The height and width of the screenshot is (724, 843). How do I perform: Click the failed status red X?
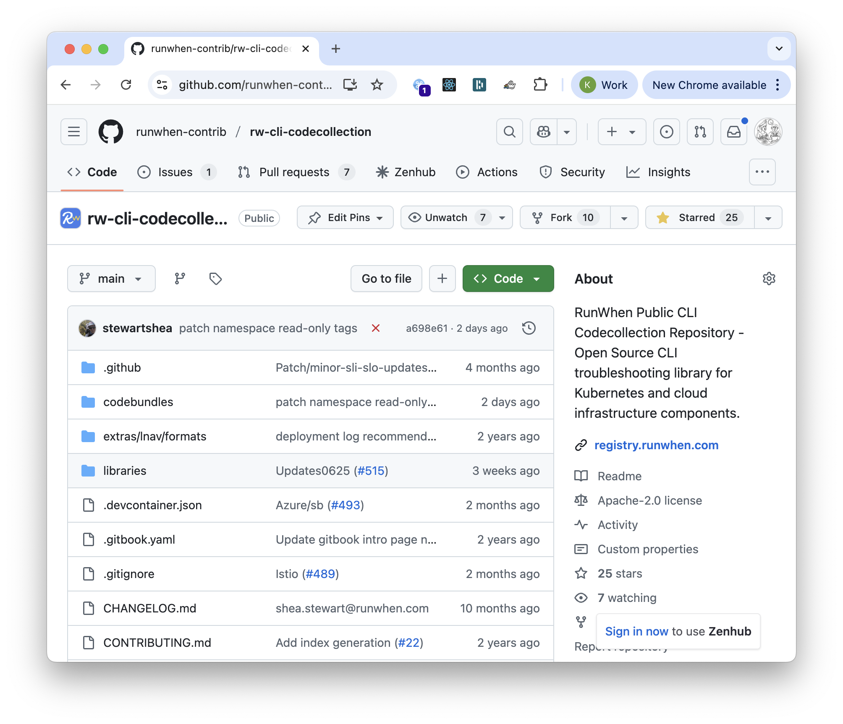click(x=376, y=328)
